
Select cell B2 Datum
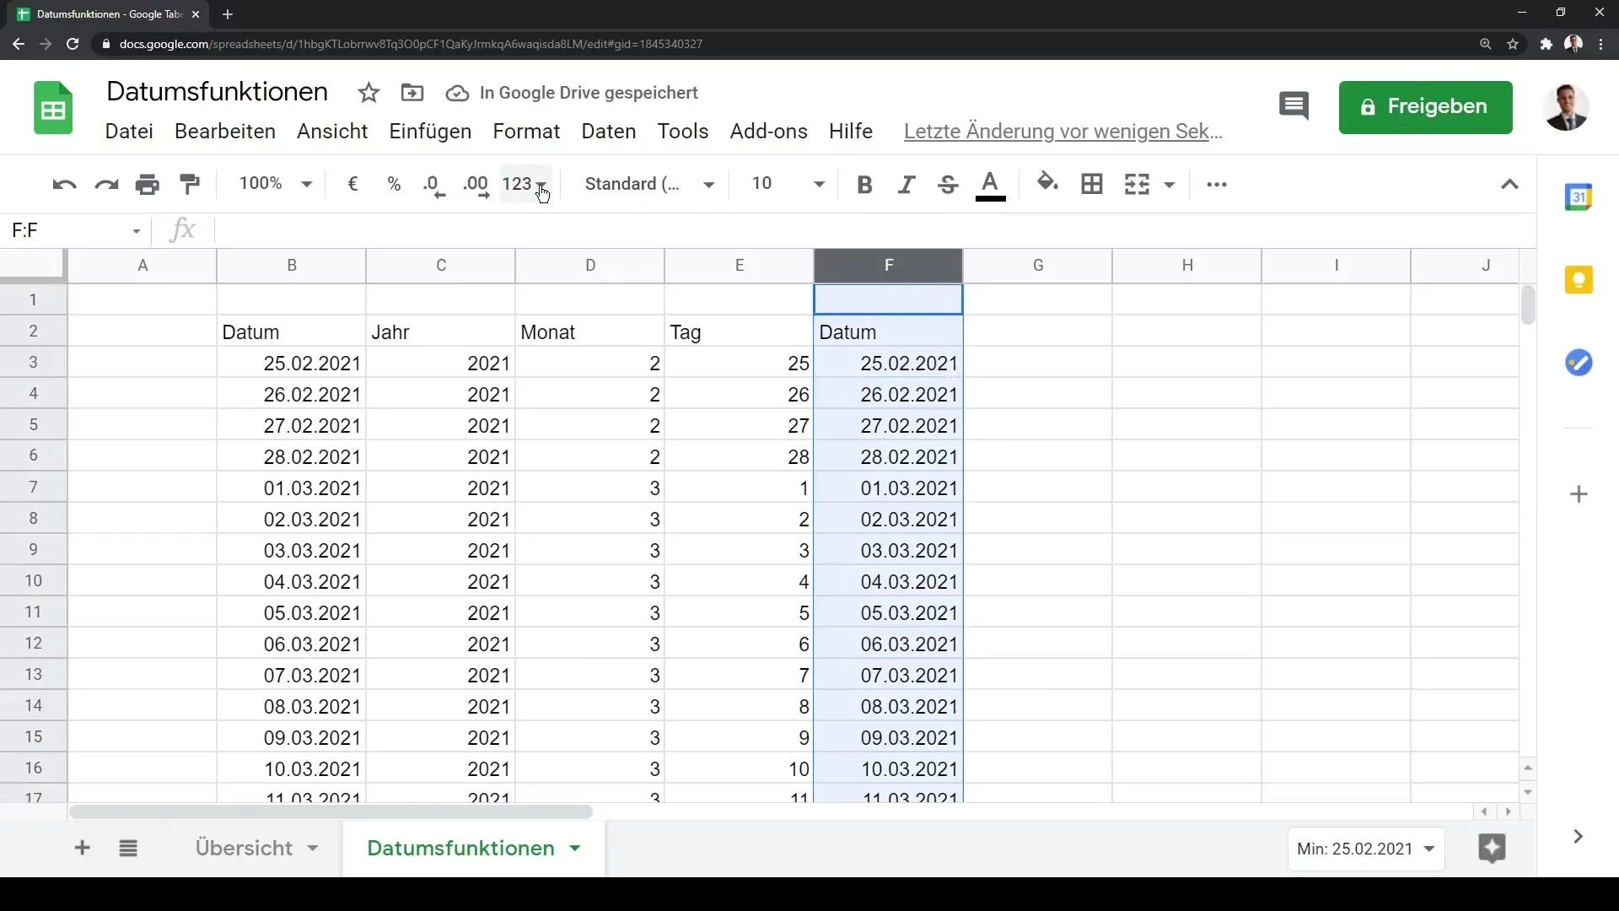[x=291, y=332]
